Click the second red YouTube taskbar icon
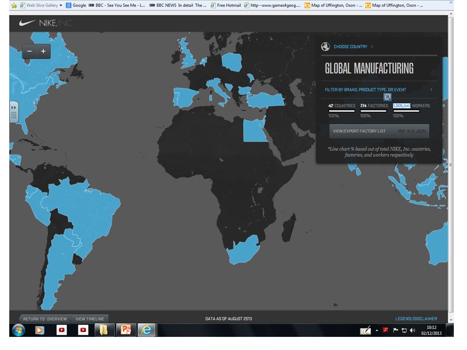 (x=83, y=330)
